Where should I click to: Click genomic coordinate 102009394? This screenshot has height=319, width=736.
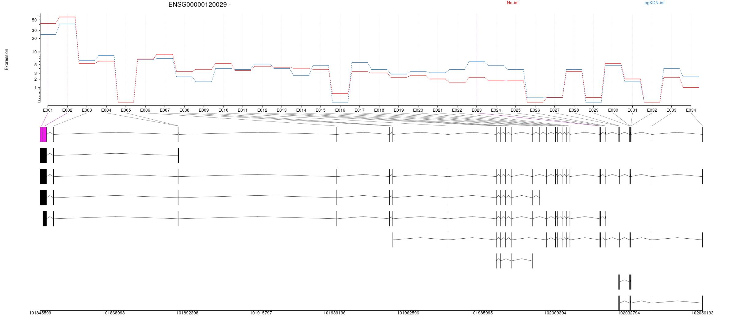(555, 313)
